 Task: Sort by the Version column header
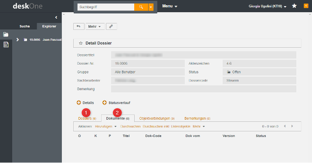point(229,136)
